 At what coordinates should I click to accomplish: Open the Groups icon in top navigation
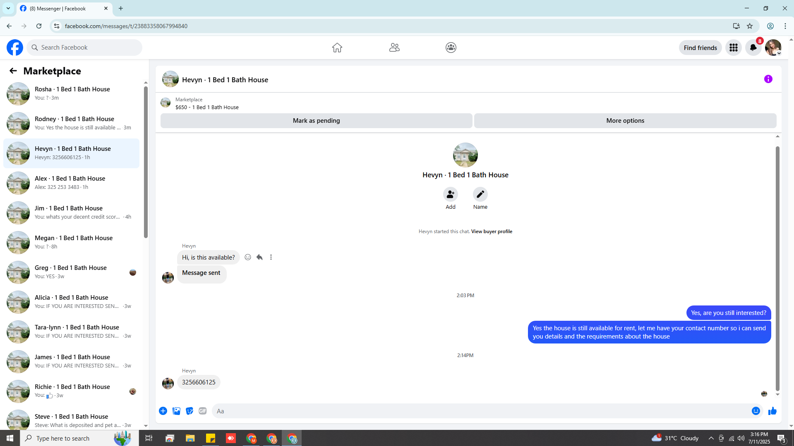pos(451,48)
